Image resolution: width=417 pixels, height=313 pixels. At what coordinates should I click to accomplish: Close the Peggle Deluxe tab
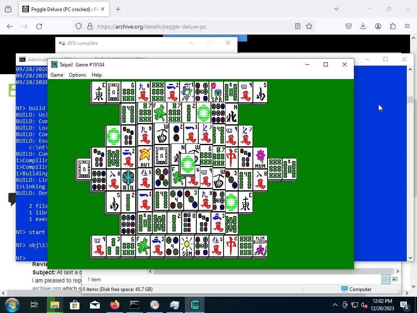[102, 9]
